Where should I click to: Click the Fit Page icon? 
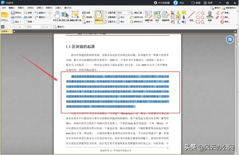point(105,13)
